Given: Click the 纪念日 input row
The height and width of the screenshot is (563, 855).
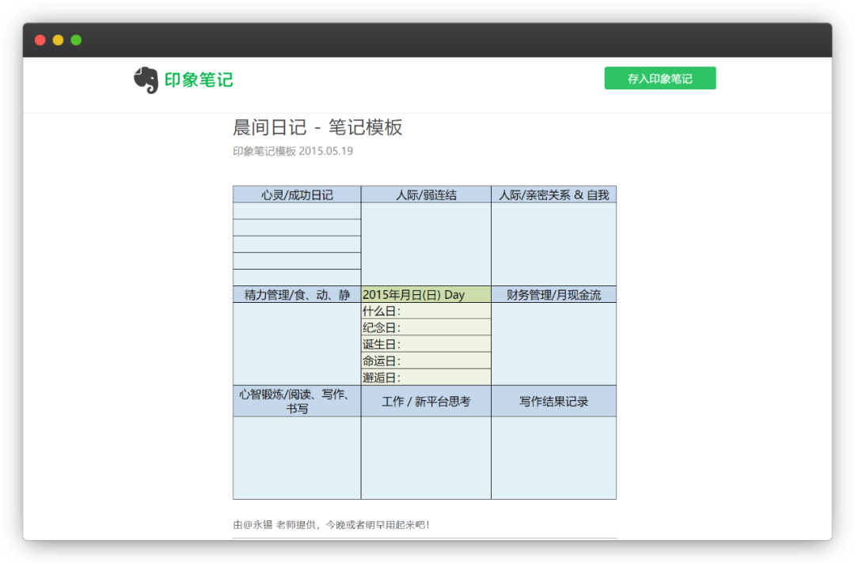Looking at the screenshot, I should coord(425,327).
